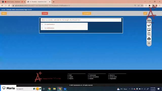Viewport: 162px width, 91px height.
Task: Switch to the A+ Students Questions User tab
Action: pos(38,2)
